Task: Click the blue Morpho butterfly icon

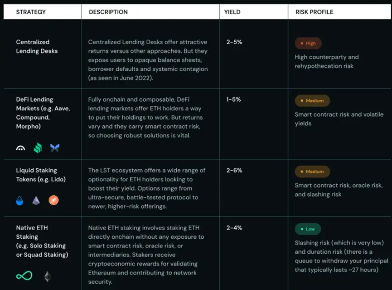Action: tap(55, 148)
